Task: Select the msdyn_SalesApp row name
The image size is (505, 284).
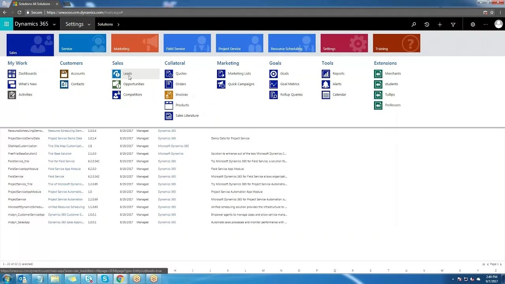Action: coord(19,222)
